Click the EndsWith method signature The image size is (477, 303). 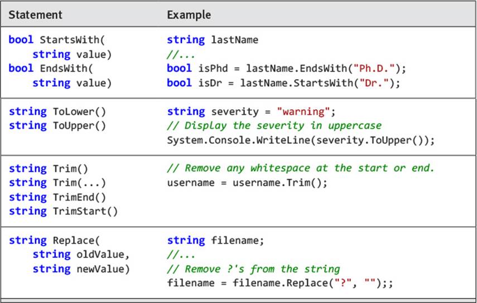(x=60, y=76)
